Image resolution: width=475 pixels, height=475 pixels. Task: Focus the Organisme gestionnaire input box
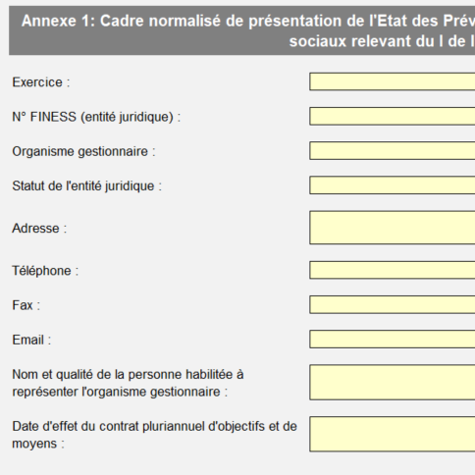[x=393, y=151]
